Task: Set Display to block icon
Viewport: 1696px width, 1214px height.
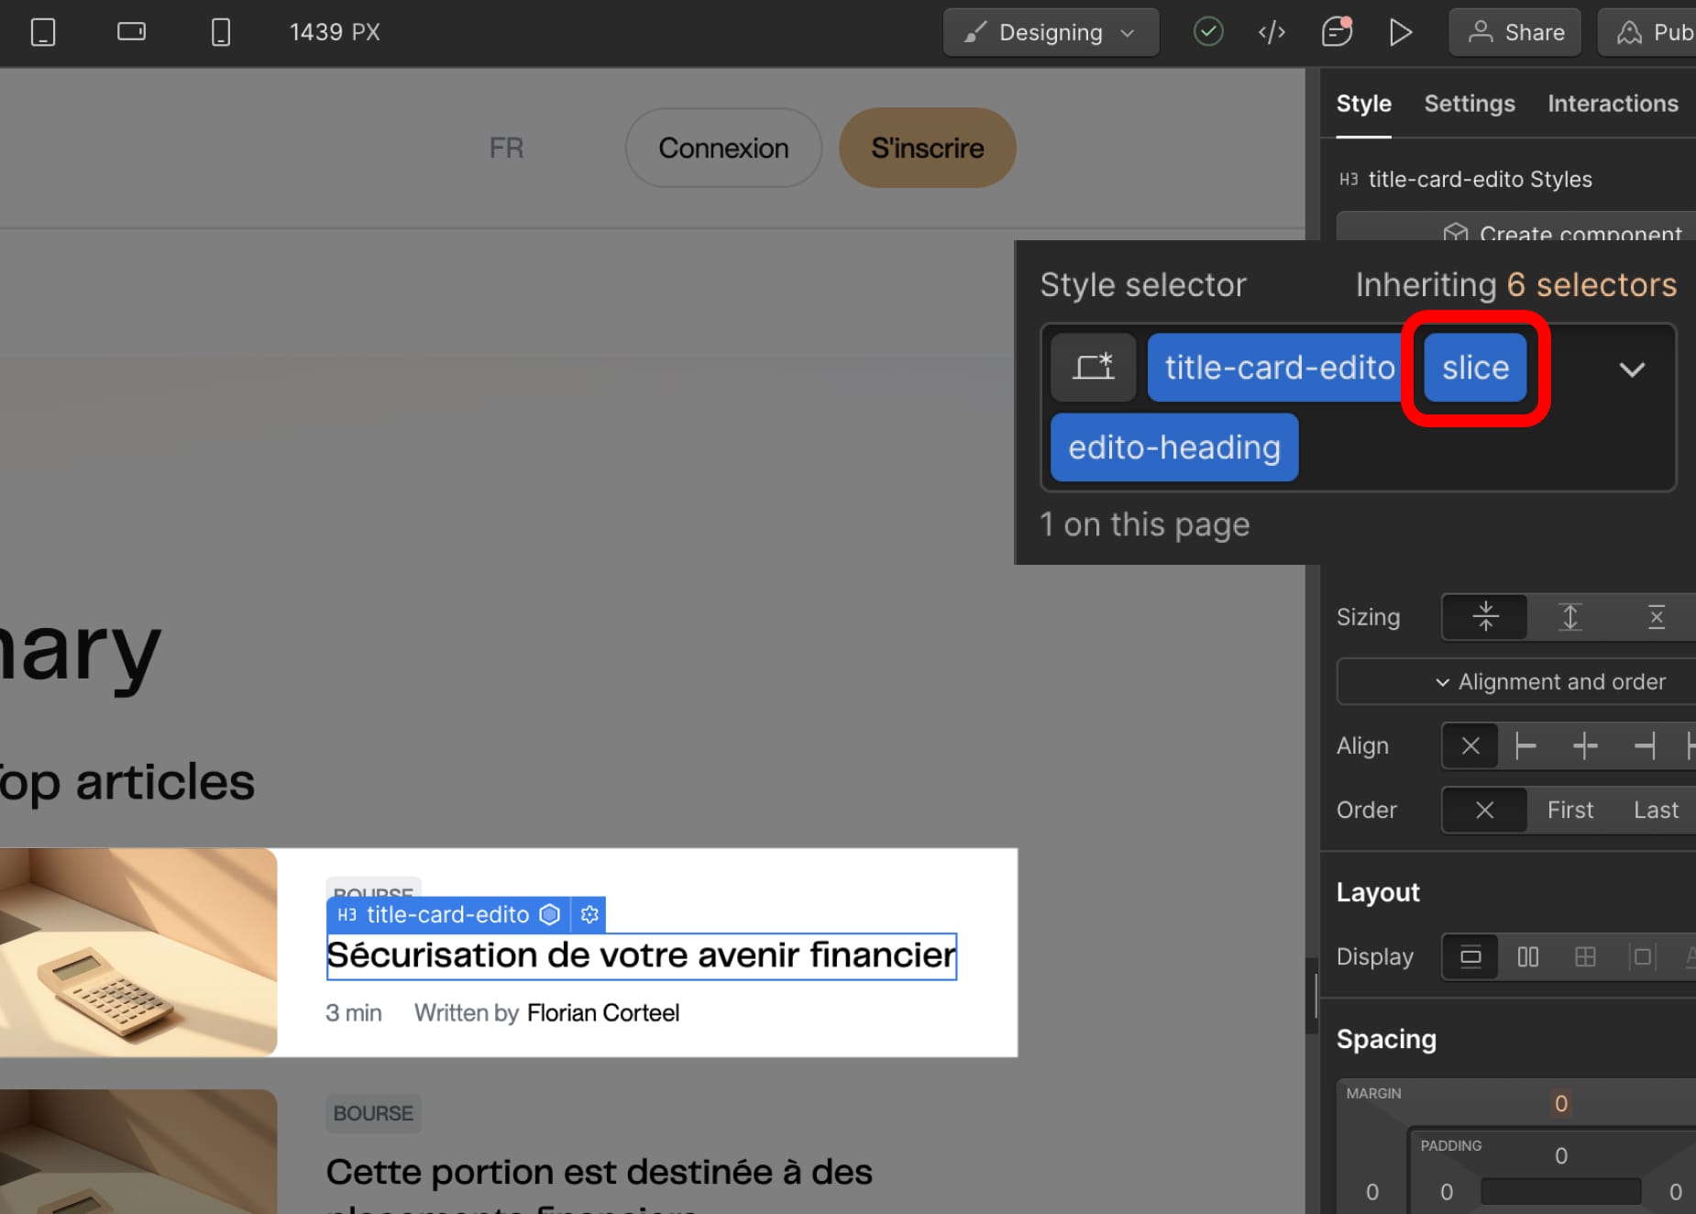Action: coord(1470,957)
